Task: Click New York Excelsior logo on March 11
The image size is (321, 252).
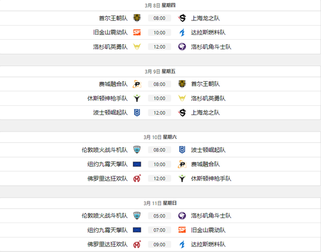Action: 137,230
